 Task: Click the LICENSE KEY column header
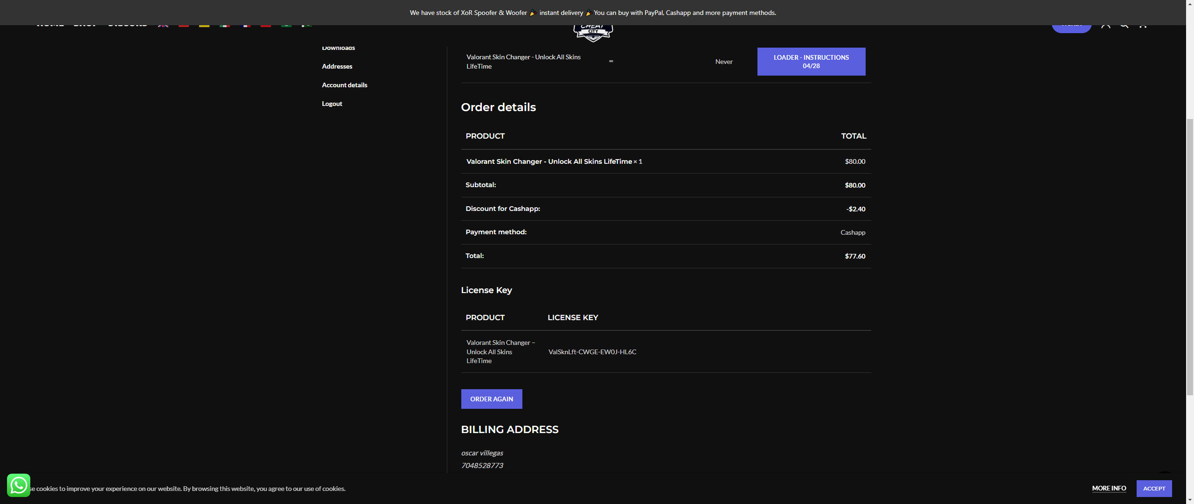(573, 318)
